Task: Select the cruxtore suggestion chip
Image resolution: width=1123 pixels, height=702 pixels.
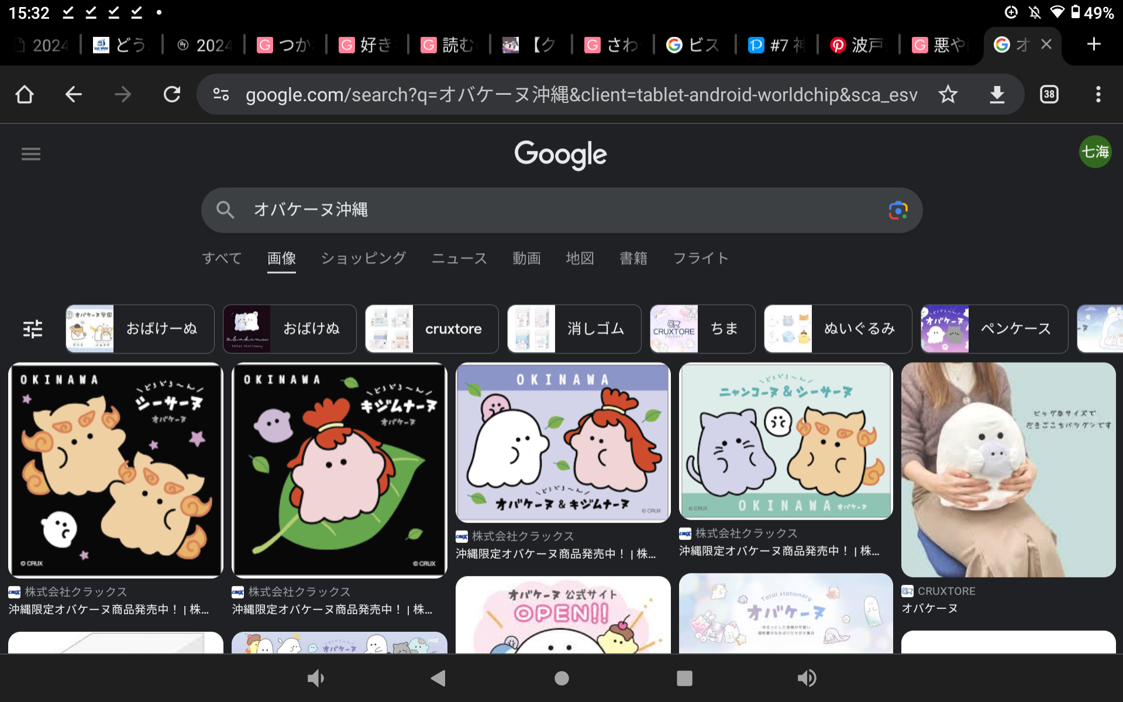Action: pyautogui.click(x=432, y=329)
